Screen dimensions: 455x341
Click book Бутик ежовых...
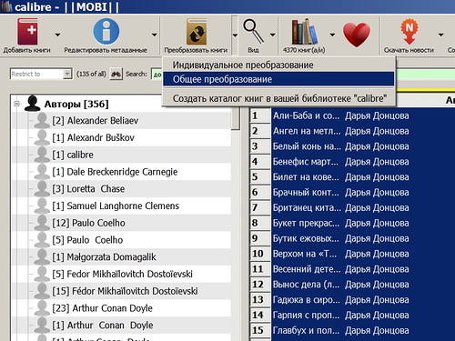click(307, 238)
